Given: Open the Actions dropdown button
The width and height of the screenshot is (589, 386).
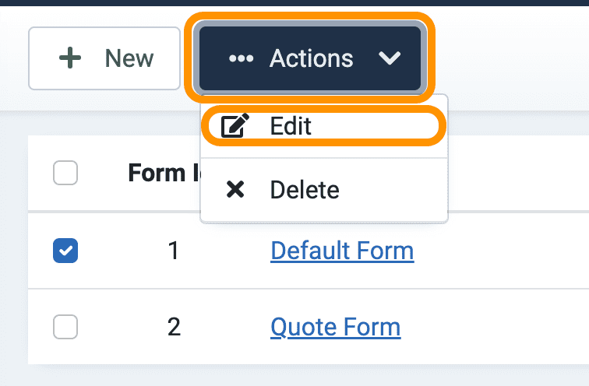Looking at the screenshot, I should (x=310, y=58).
